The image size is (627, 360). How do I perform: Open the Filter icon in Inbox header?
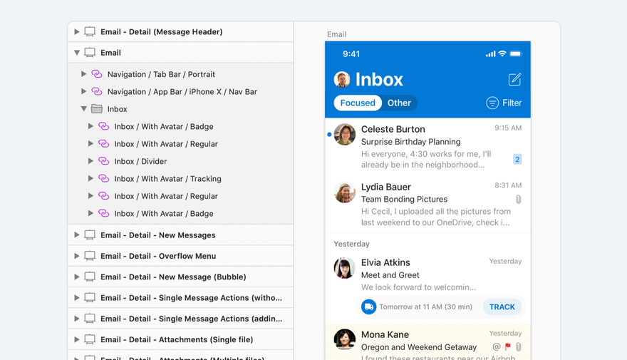tap(492, 103)
